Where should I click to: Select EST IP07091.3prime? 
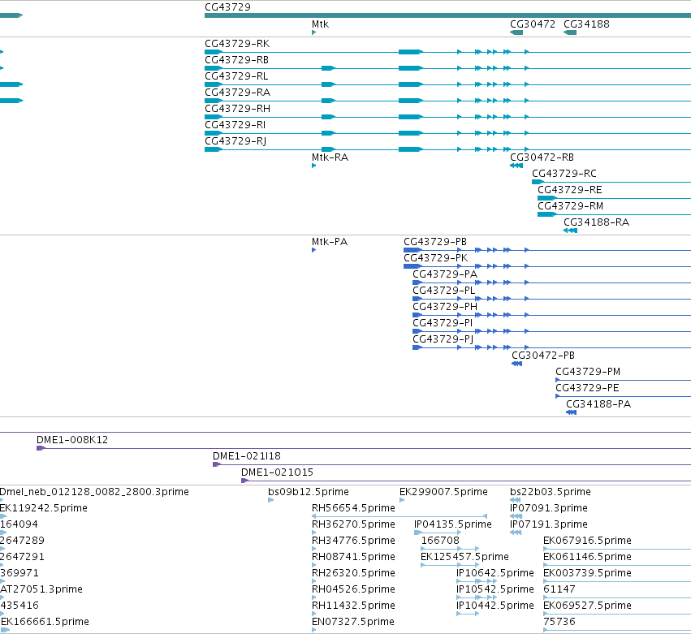pos(549,508)
